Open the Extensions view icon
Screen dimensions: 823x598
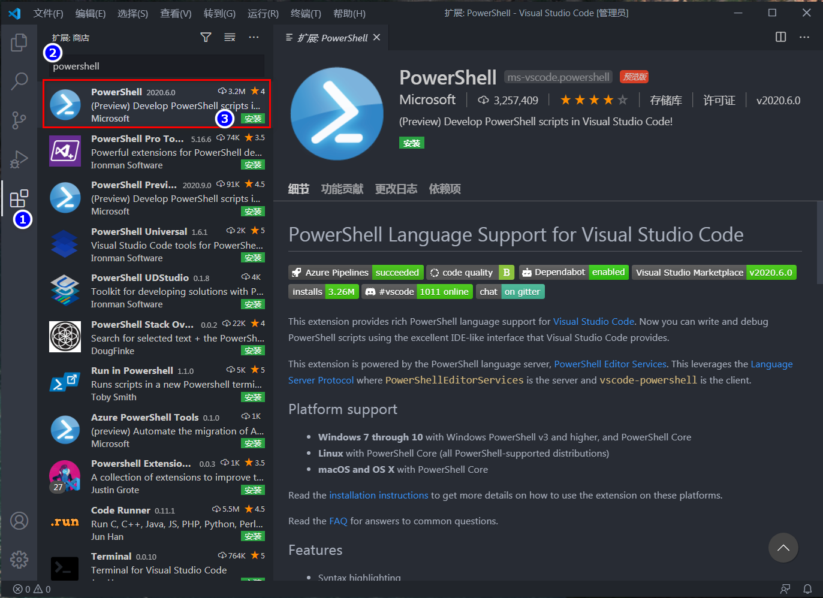pos(19,198)
